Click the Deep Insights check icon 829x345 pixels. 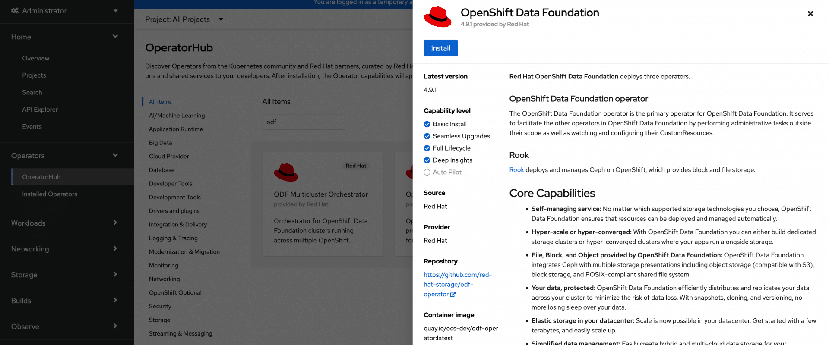point(427,160)
